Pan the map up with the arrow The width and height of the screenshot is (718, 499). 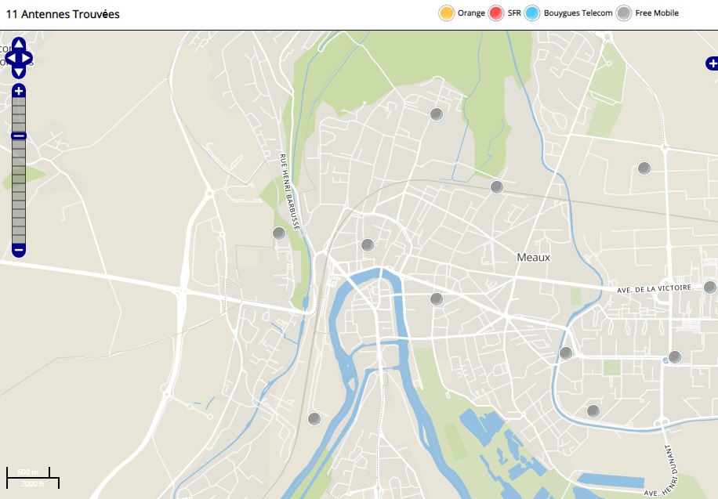point(19,44)
